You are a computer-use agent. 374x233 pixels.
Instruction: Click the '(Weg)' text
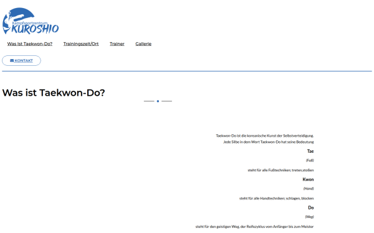[309, 217]
